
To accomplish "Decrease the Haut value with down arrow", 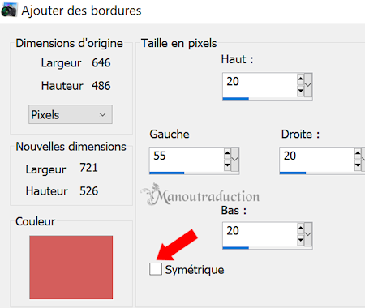I will (300, 91).
